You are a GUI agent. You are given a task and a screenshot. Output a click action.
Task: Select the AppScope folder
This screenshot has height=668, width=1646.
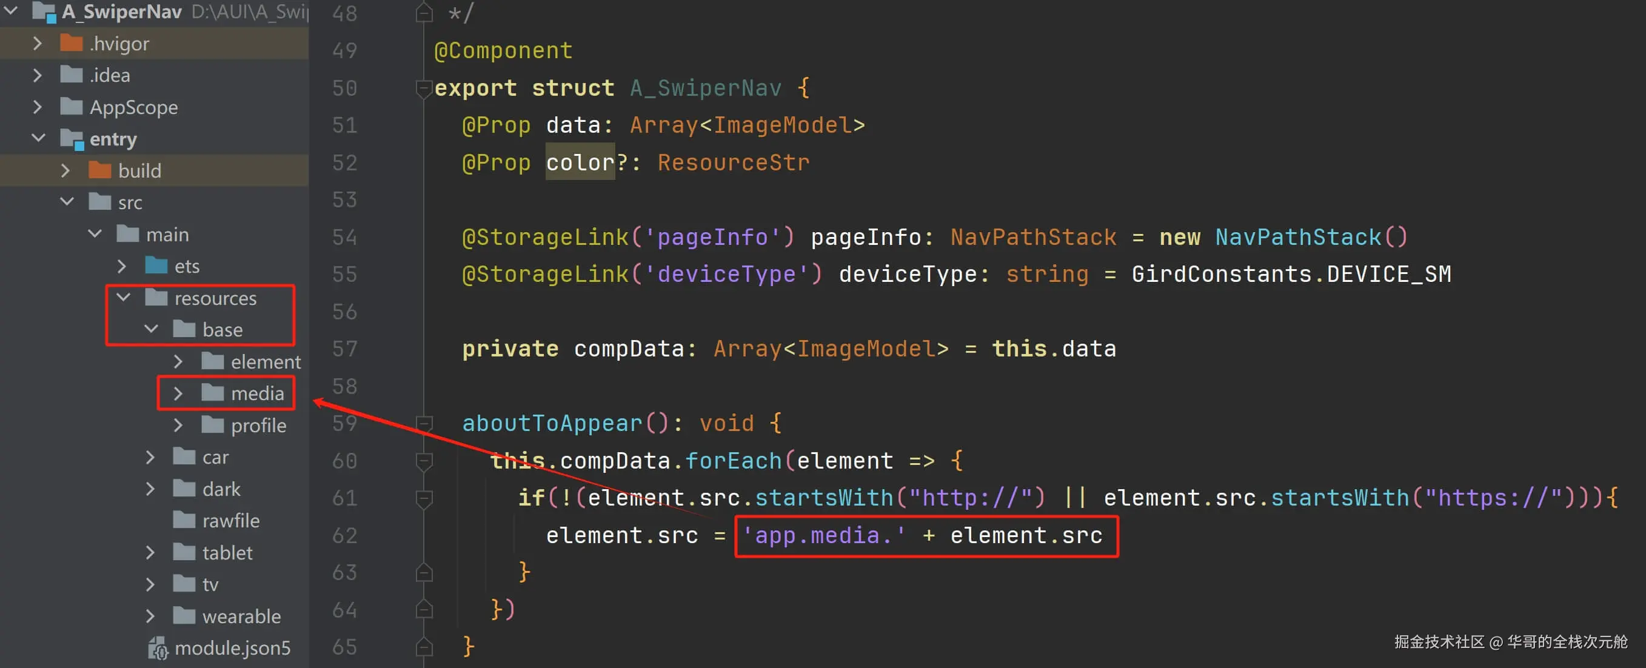[x=133, y=107]
